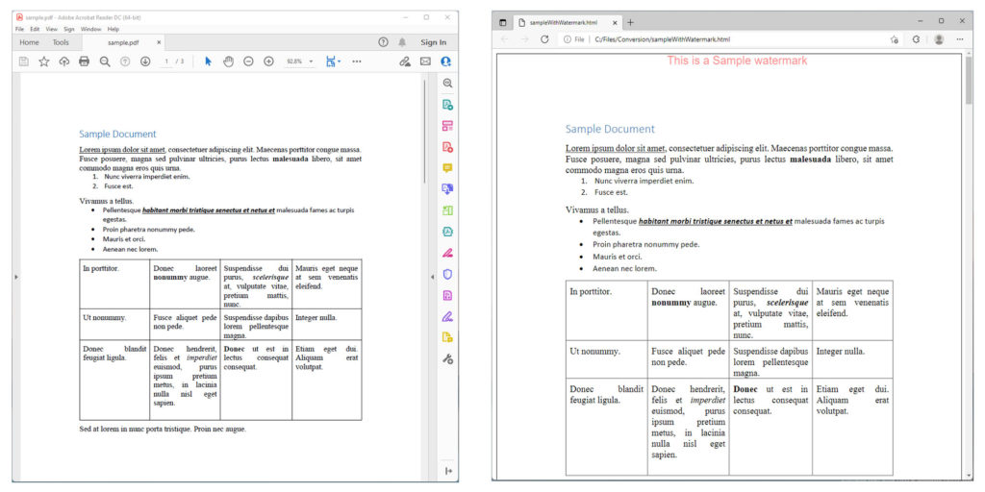
Task: Open the more tools ellipsis menu
Action: [357, 61]
